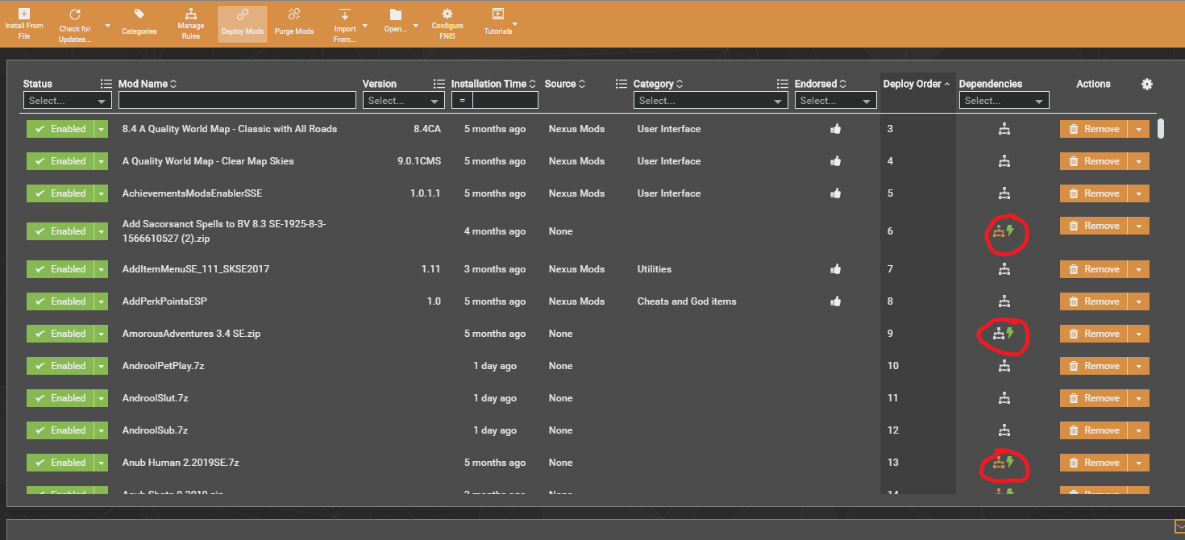
Task: Click Open folder toolbar icon
Action: [396, 15]
